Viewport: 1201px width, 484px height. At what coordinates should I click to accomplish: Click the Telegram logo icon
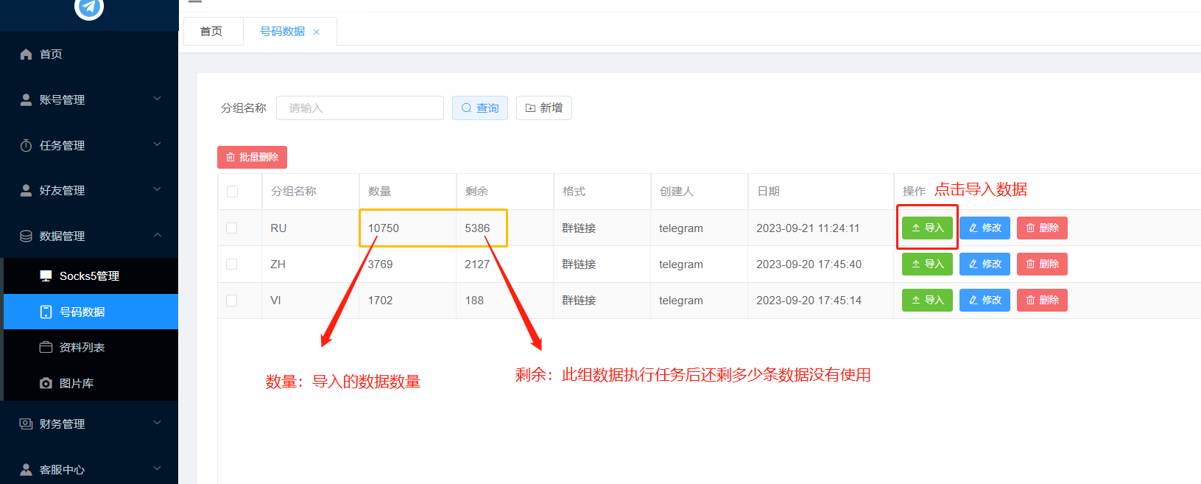[x=89, y=7]
